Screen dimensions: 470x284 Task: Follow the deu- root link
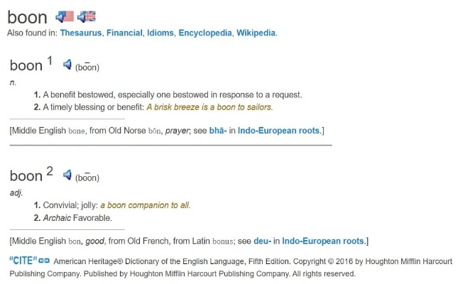coord(261,241)
